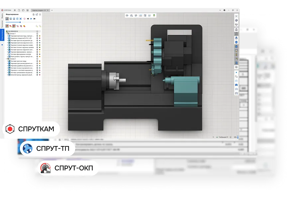Expand the Установ 1 tree group
The image size is (289, 201).
coord(6,34)
